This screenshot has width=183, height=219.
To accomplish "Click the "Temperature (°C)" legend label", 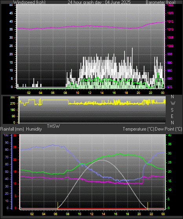I will (138, 129).
